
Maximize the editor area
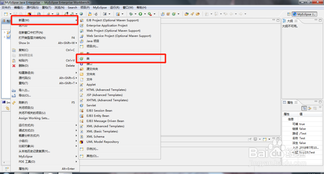(278, 20)
